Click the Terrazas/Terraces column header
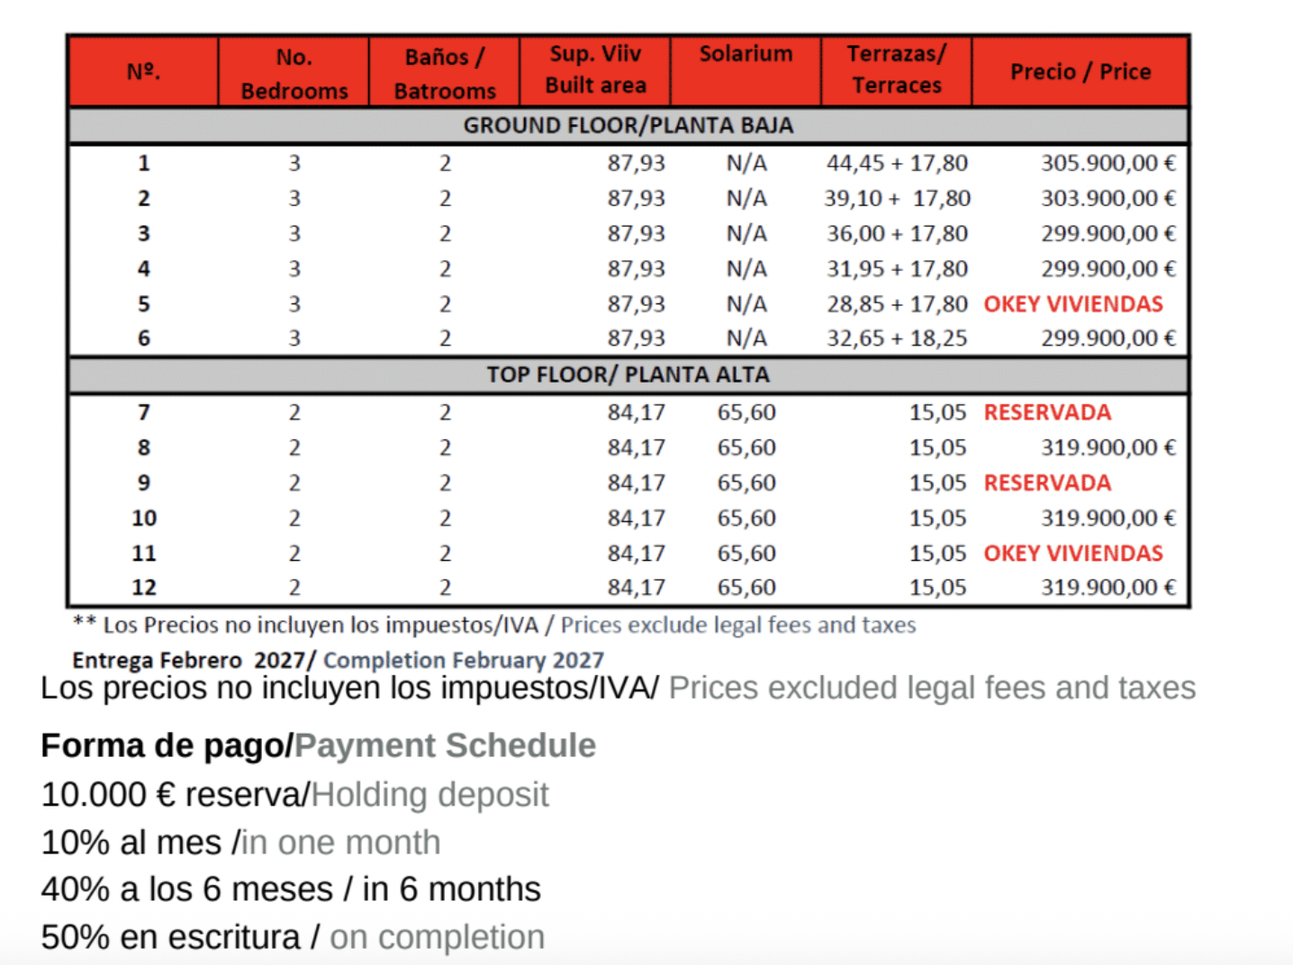Viewport: 1293px width, 965px height. coord(896,70)
